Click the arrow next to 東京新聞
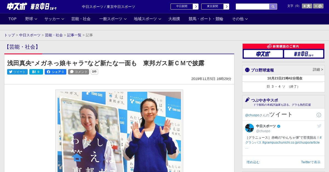This screenshot has width=329, height=172. click(x=226, y=7)
